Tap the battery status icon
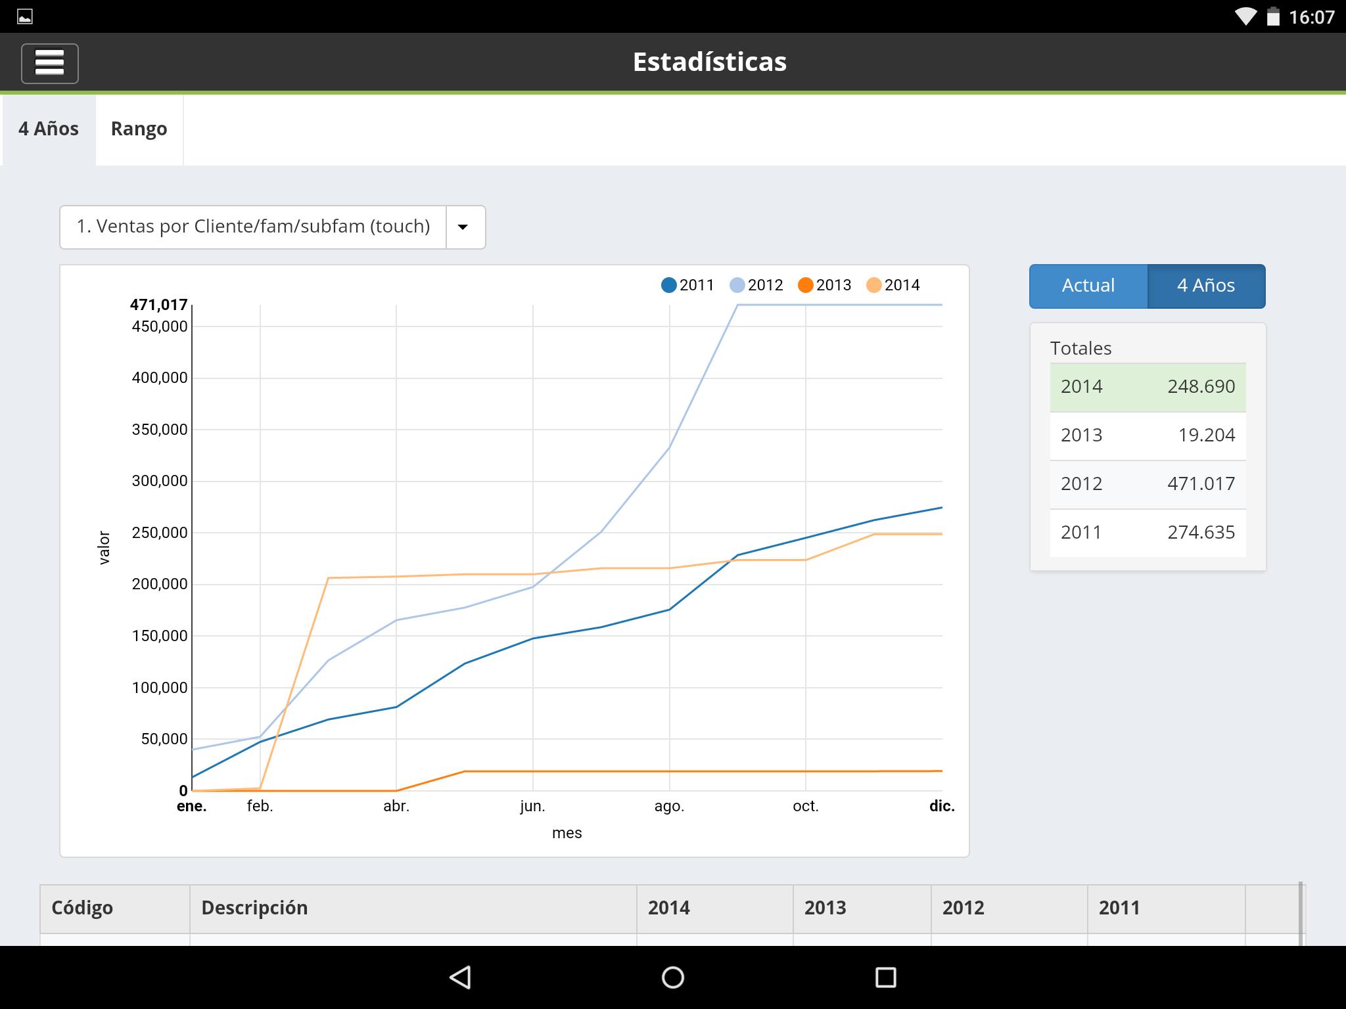This screenshot has height=1009, width=1346. click(1273, 16)
